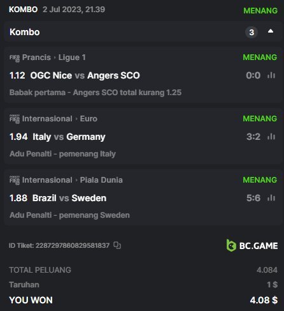Viewport: 284px width, 311px height.
Task: Open statistics icon for Italy vs Germany
Action: [x=271, y=137]
